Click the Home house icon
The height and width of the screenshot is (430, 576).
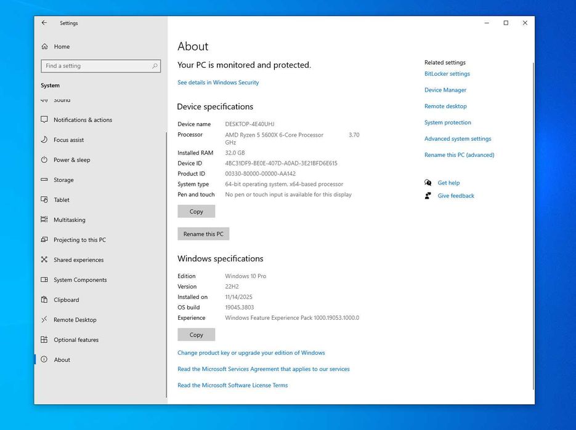coord(44,46)
